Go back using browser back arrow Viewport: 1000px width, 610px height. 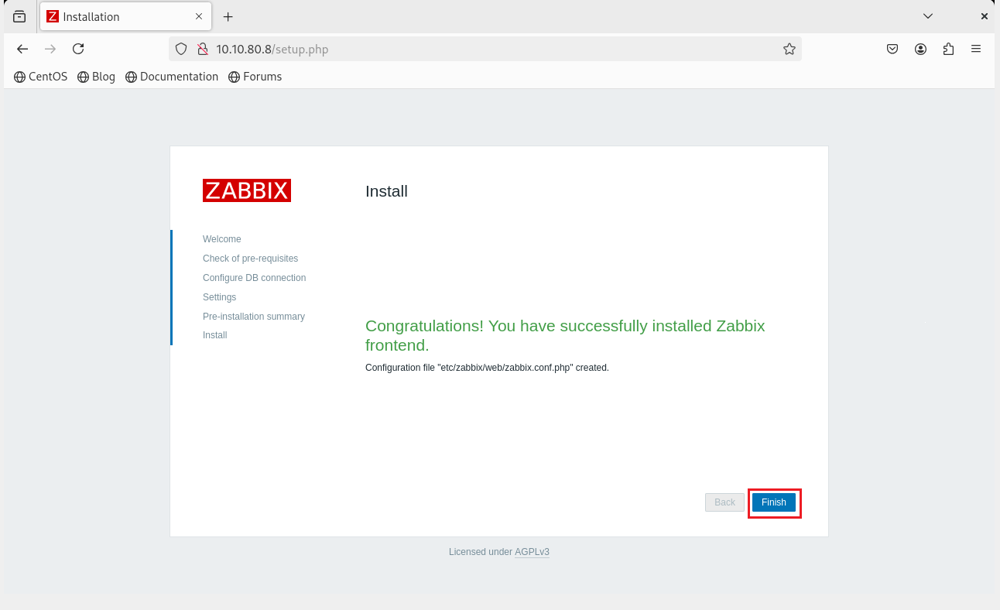[22, 49]
